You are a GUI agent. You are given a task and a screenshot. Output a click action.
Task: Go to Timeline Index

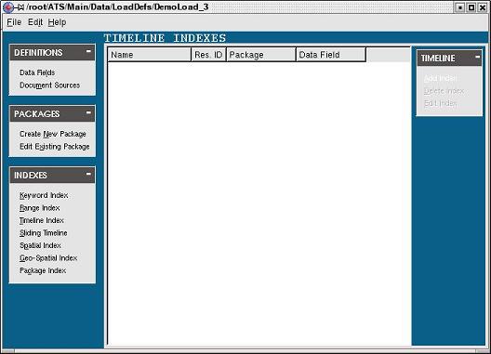[42, 220]
